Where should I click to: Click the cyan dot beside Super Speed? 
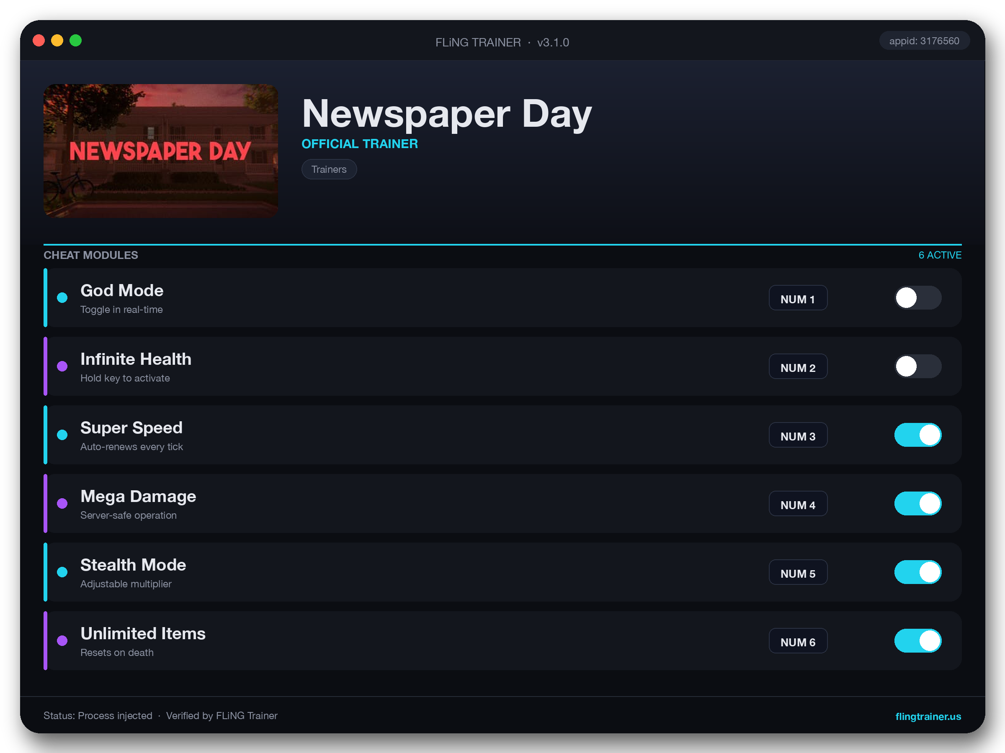click(62, 435)
